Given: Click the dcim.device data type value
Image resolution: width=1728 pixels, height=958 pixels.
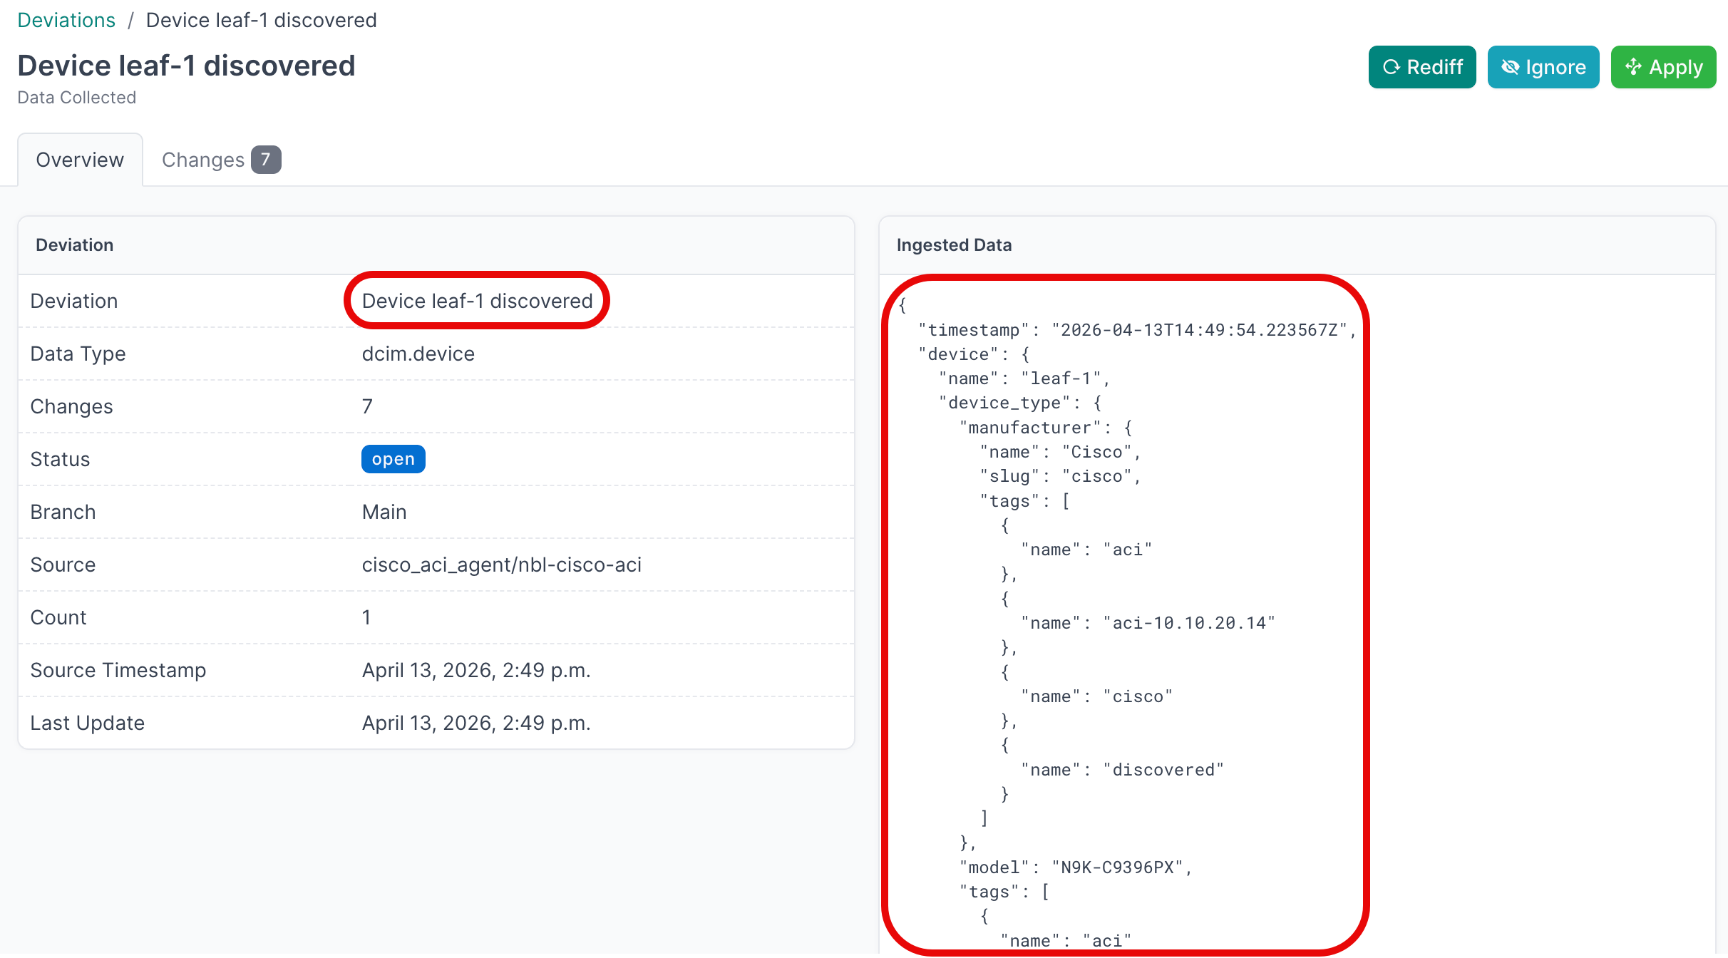Looking at the screenshot, I should tap(418, 354).
